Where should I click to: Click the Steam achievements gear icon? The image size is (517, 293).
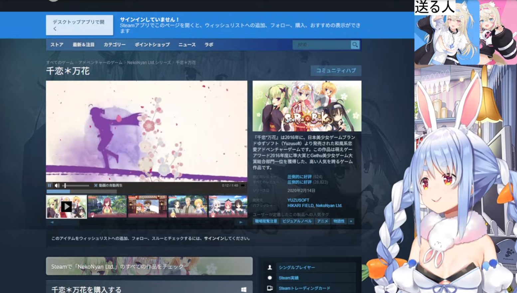tap(270, 278)
